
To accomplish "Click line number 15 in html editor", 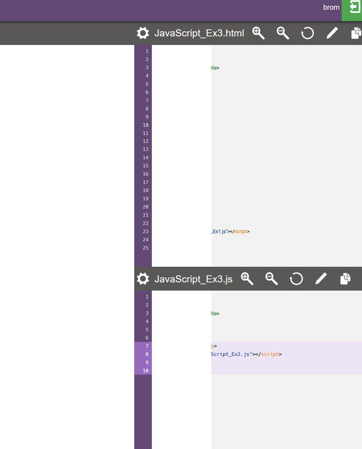I will 146,166.
